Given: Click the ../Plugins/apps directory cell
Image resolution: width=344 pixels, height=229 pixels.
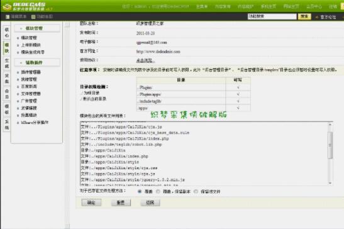Looking at the screenshot, I should tap(181, 94).
